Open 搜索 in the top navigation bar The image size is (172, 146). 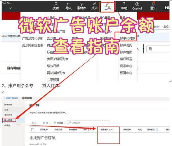tap(55, 6)
